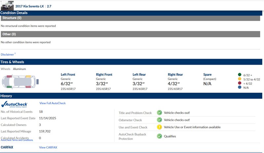Collapse the Structure (0) section header
The height and width of the screenshot is (153, 264).
tap(132, 18)
